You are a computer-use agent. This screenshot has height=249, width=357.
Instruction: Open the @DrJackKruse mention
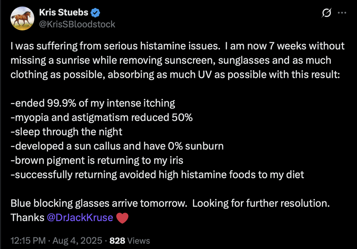[x=80, y=218]
